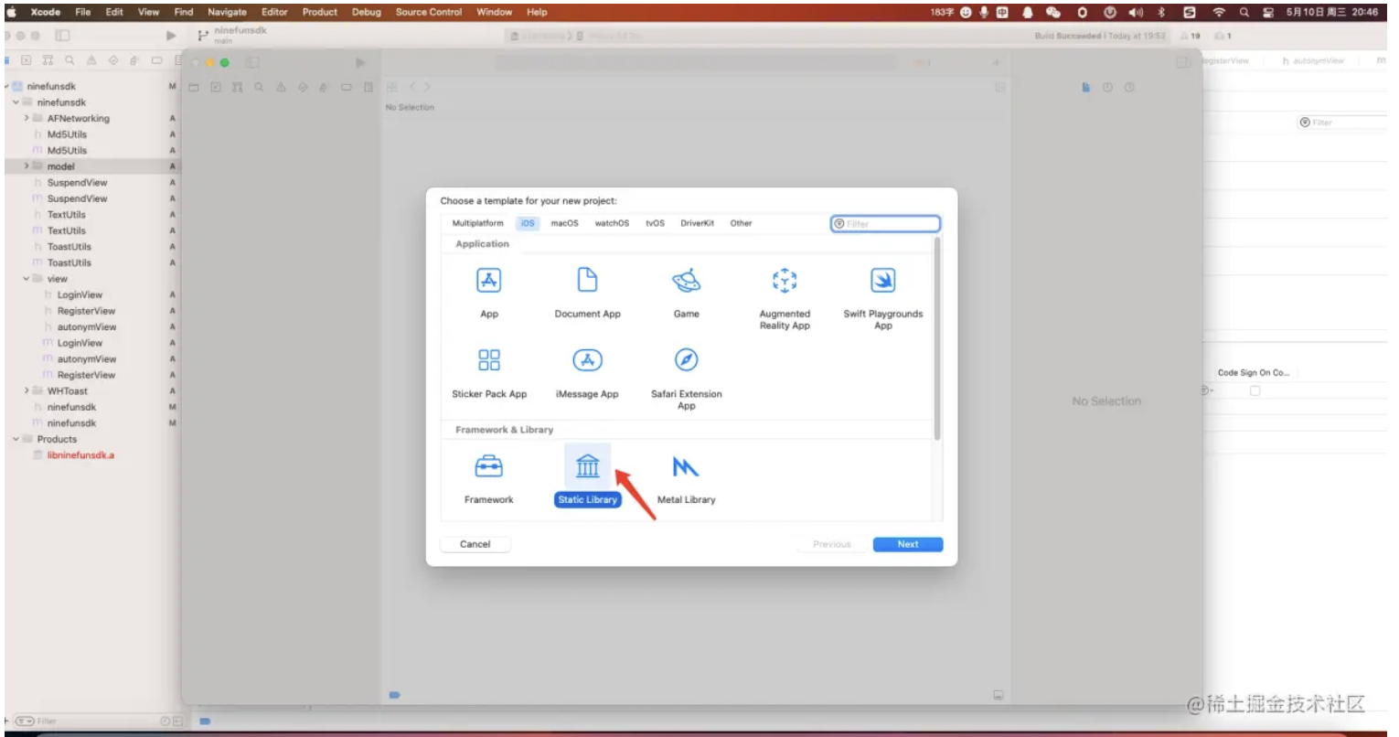Open find navigator in front gray window

pyautogui.click(x=259, y=87)
